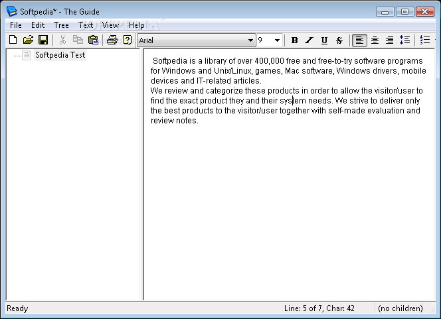Open the Edit menu
441x319 pixels.
38,25
